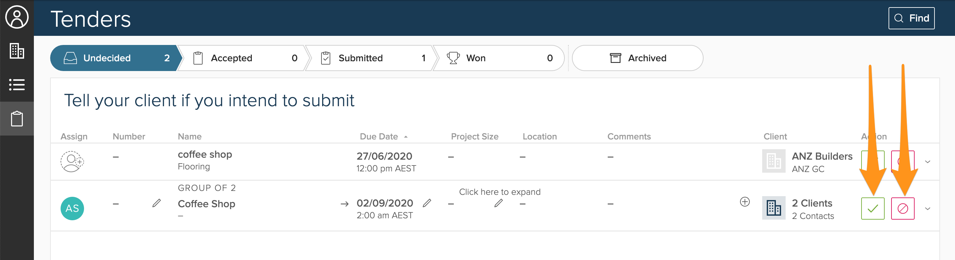This screenshot has height=260, width=955.
Task: Open the list view icon in the sidebar
Action: click(x=17, y=85)
